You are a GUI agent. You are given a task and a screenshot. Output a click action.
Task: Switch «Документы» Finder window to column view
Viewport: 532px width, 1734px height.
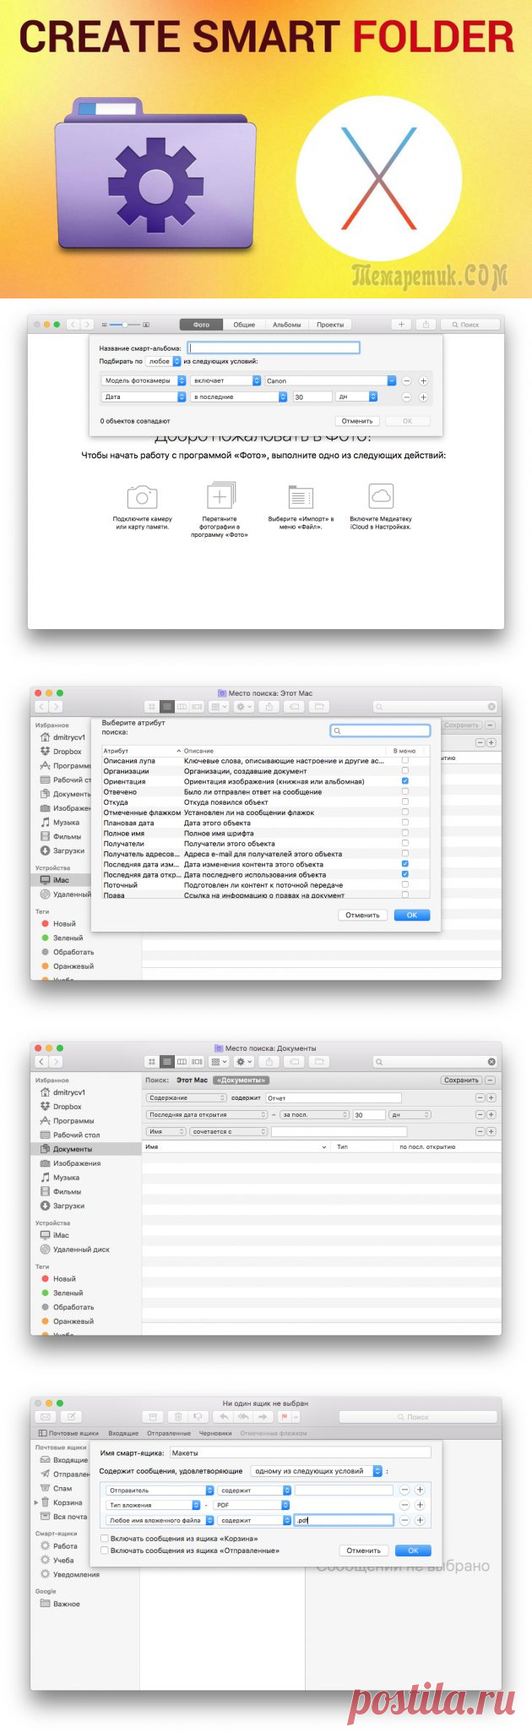[182, 1062]
